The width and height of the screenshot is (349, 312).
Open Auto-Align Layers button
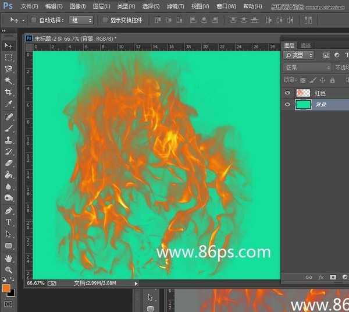pyautogui.click(x=308, y=20)
